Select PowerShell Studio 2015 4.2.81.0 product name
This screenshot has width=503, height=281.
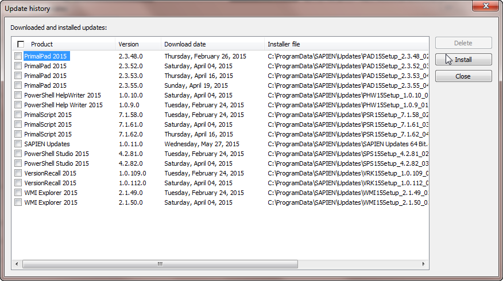(56, 154)
